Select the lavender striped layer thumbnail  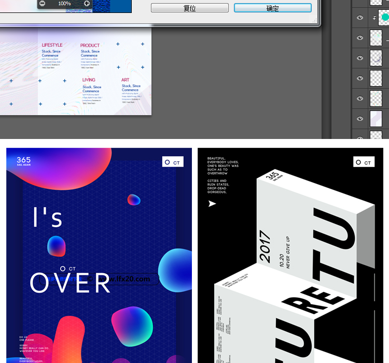pyautogui.click(x=376, y=119)
